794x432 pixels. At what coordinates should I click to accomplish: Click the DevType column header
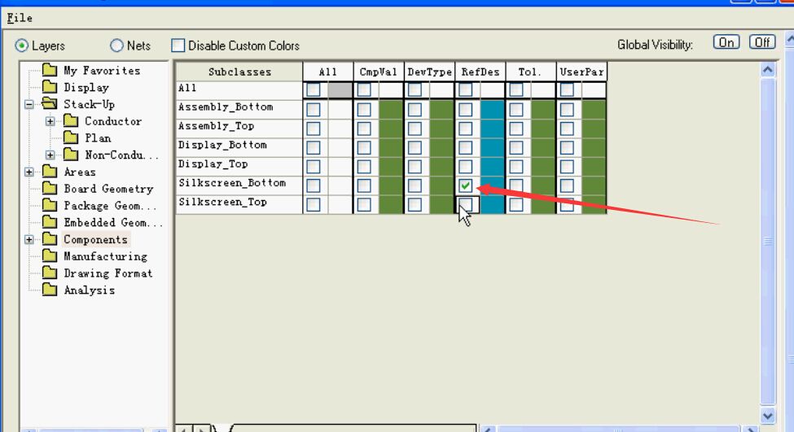pyautogui.click(x=429, y=72)
